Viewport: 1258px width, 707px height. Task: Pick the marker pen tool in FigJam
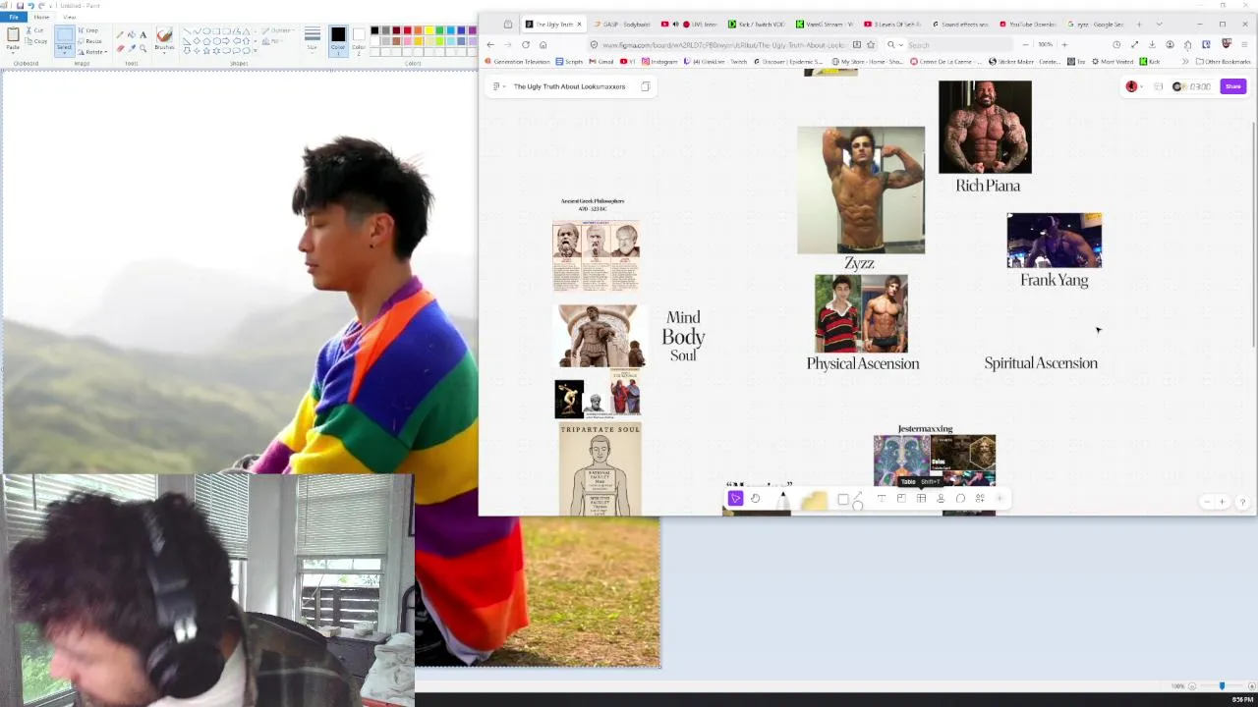point(782,500)
